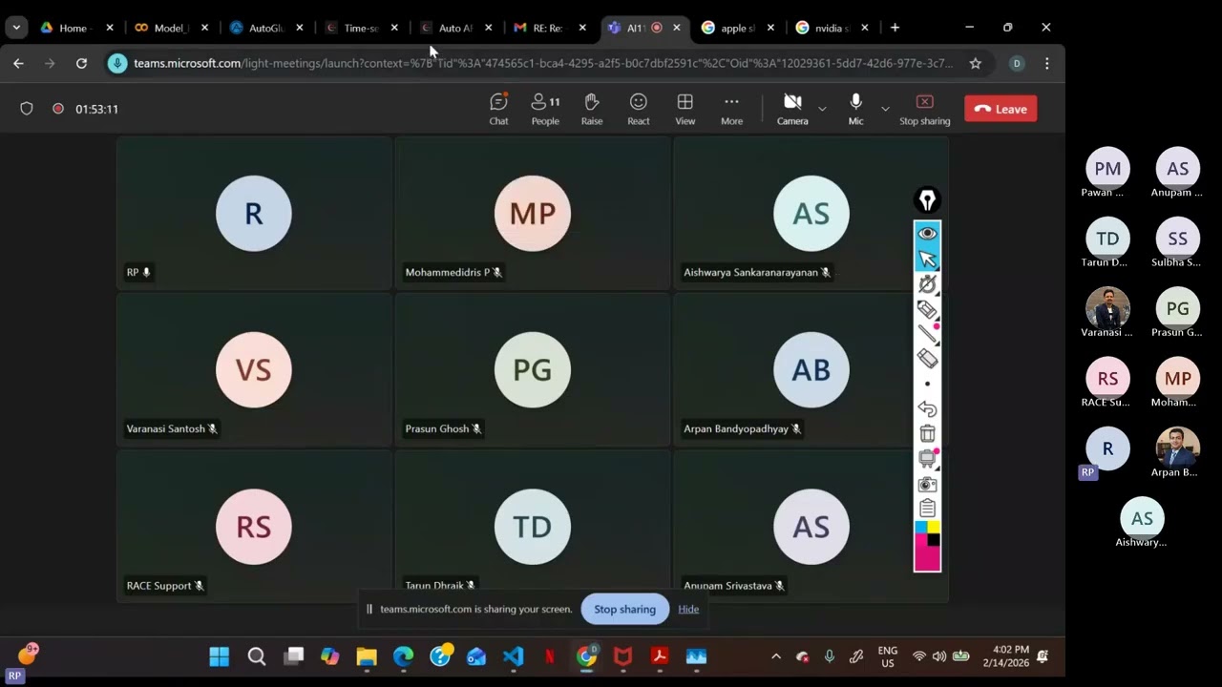Open the Chrome three-dot menu
Viewport: 1222px width, 687px height.
tap(1047, 63)
